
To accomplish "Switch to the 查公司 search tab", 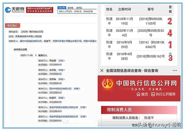I will click(x=62, y=8).
